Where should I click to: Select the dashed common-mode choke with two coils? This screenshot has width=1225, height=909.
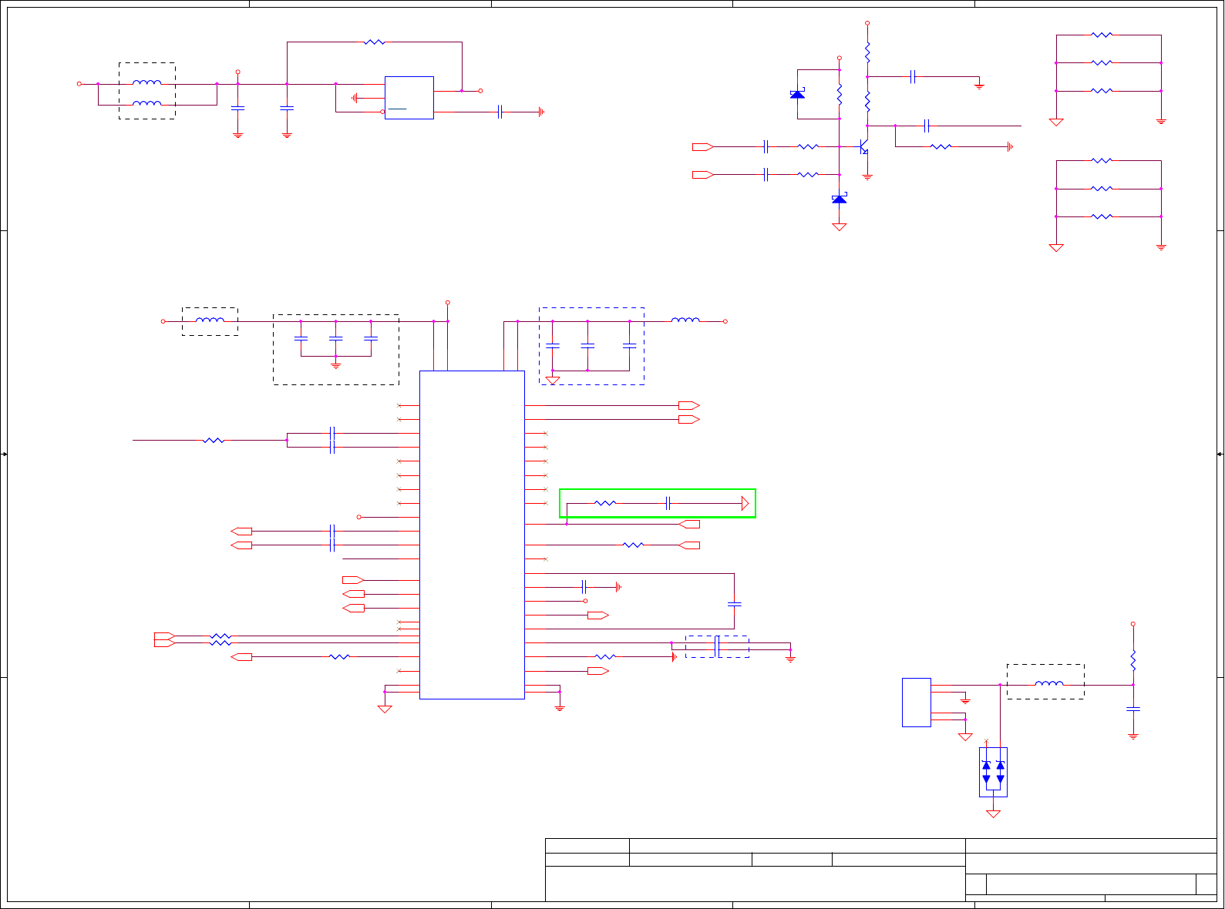click(x=146, y=91)
